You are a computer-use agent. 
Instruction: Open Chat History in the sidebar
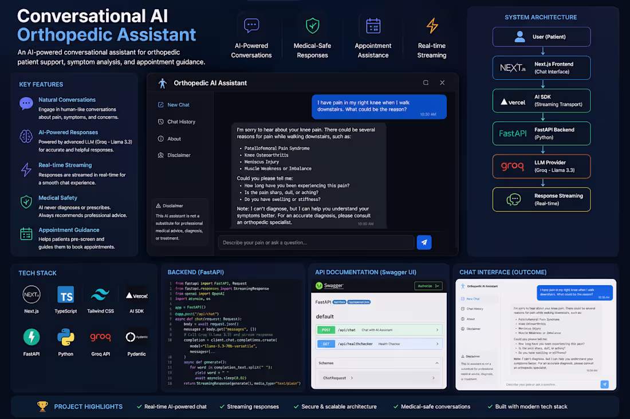pyautogui.click(x=181, y=122)
